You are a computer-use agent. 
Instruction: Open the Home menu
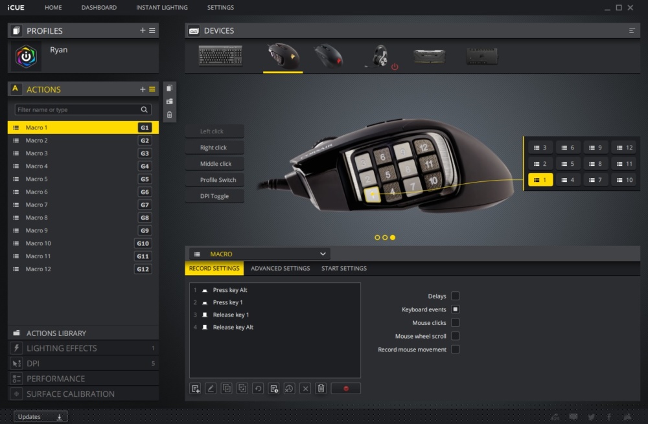click(x=53, y=7)
